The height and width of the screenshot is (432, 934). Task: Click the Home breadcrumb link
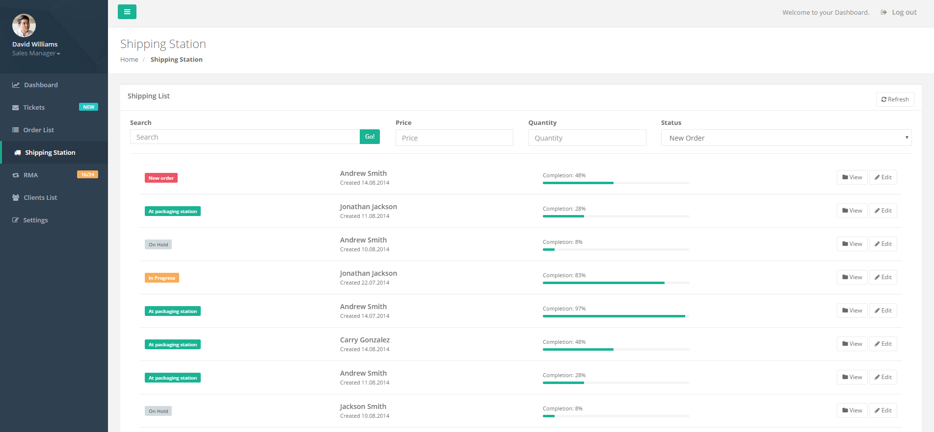129,60
